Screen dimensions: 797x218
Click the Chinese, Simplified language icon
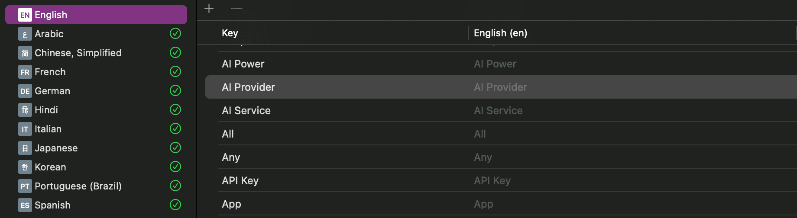click(x=25, y=53)
